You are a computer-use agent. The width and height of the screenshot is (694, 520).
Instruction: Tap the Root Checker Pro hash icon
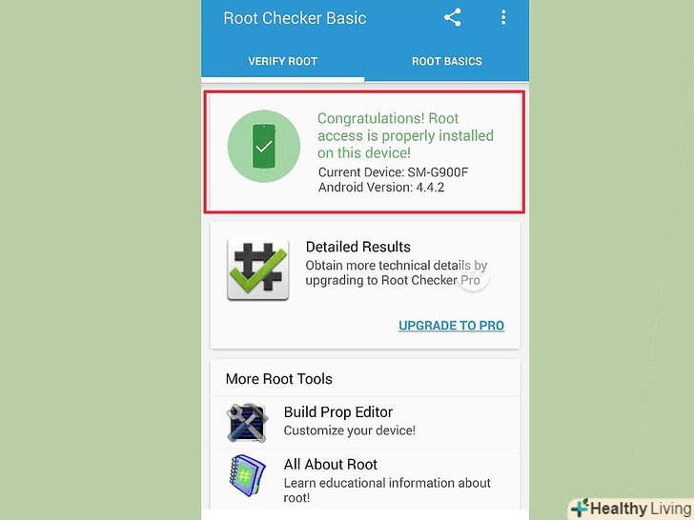(x=258, y=269)
